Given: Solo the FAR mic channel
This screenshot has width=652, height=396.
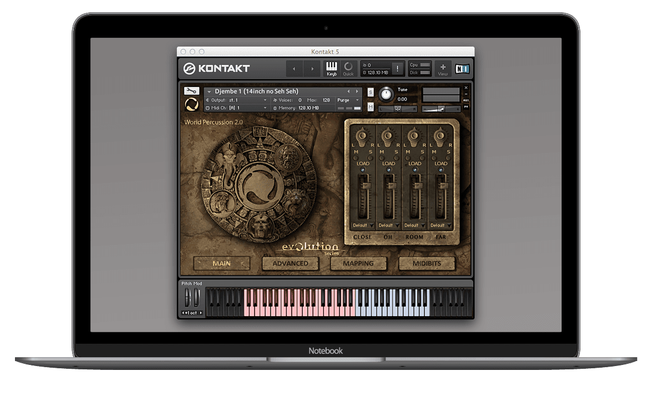Looking at the screenshot, I should click(447, 158).
